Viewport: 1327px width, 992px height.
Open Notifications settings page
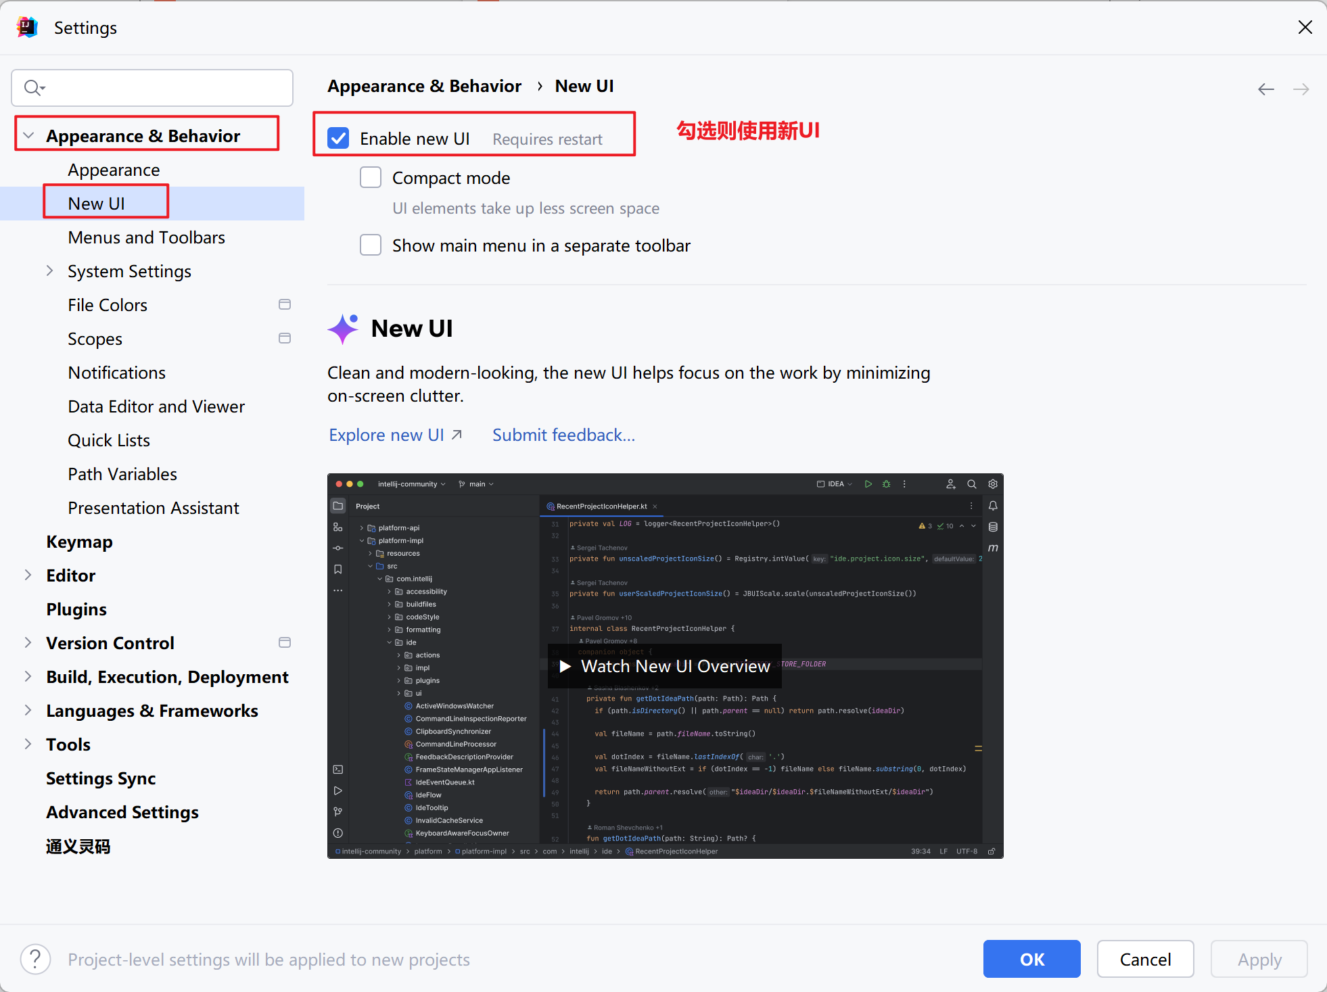pos(117,373)
